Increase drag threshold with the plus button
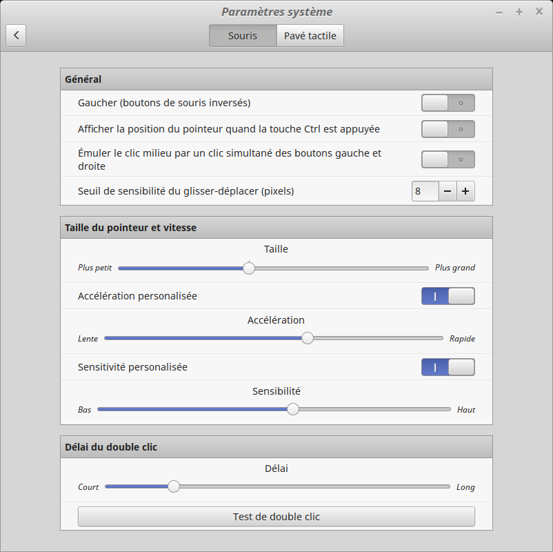This screenshot has height=552, width=553. pos(465,191)
